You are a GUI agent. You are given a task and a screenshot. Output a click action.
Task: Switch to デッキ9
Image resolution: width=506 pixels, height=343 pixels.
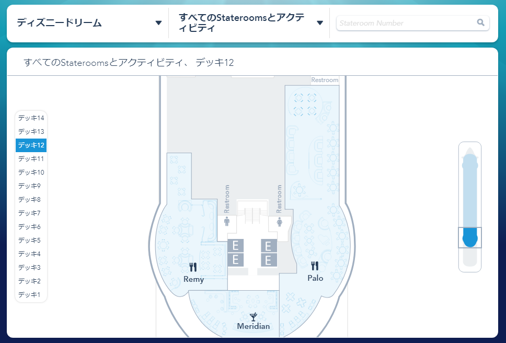click(x=31, y=186)
